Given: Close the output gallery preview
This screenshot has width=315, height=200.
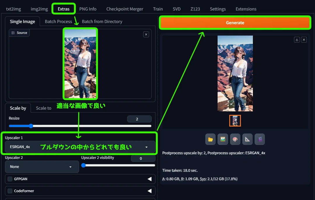Looking at the screenshot, I should tap(304, 40).
